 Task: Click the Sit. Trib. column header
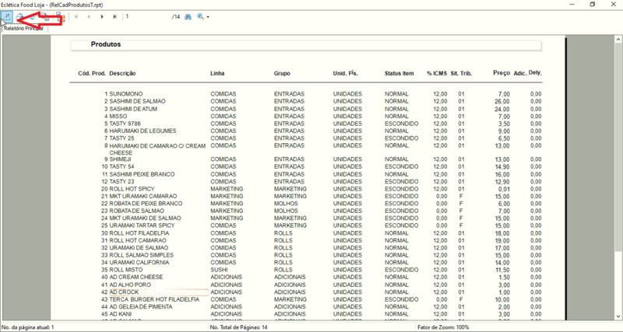click(461, 73)
